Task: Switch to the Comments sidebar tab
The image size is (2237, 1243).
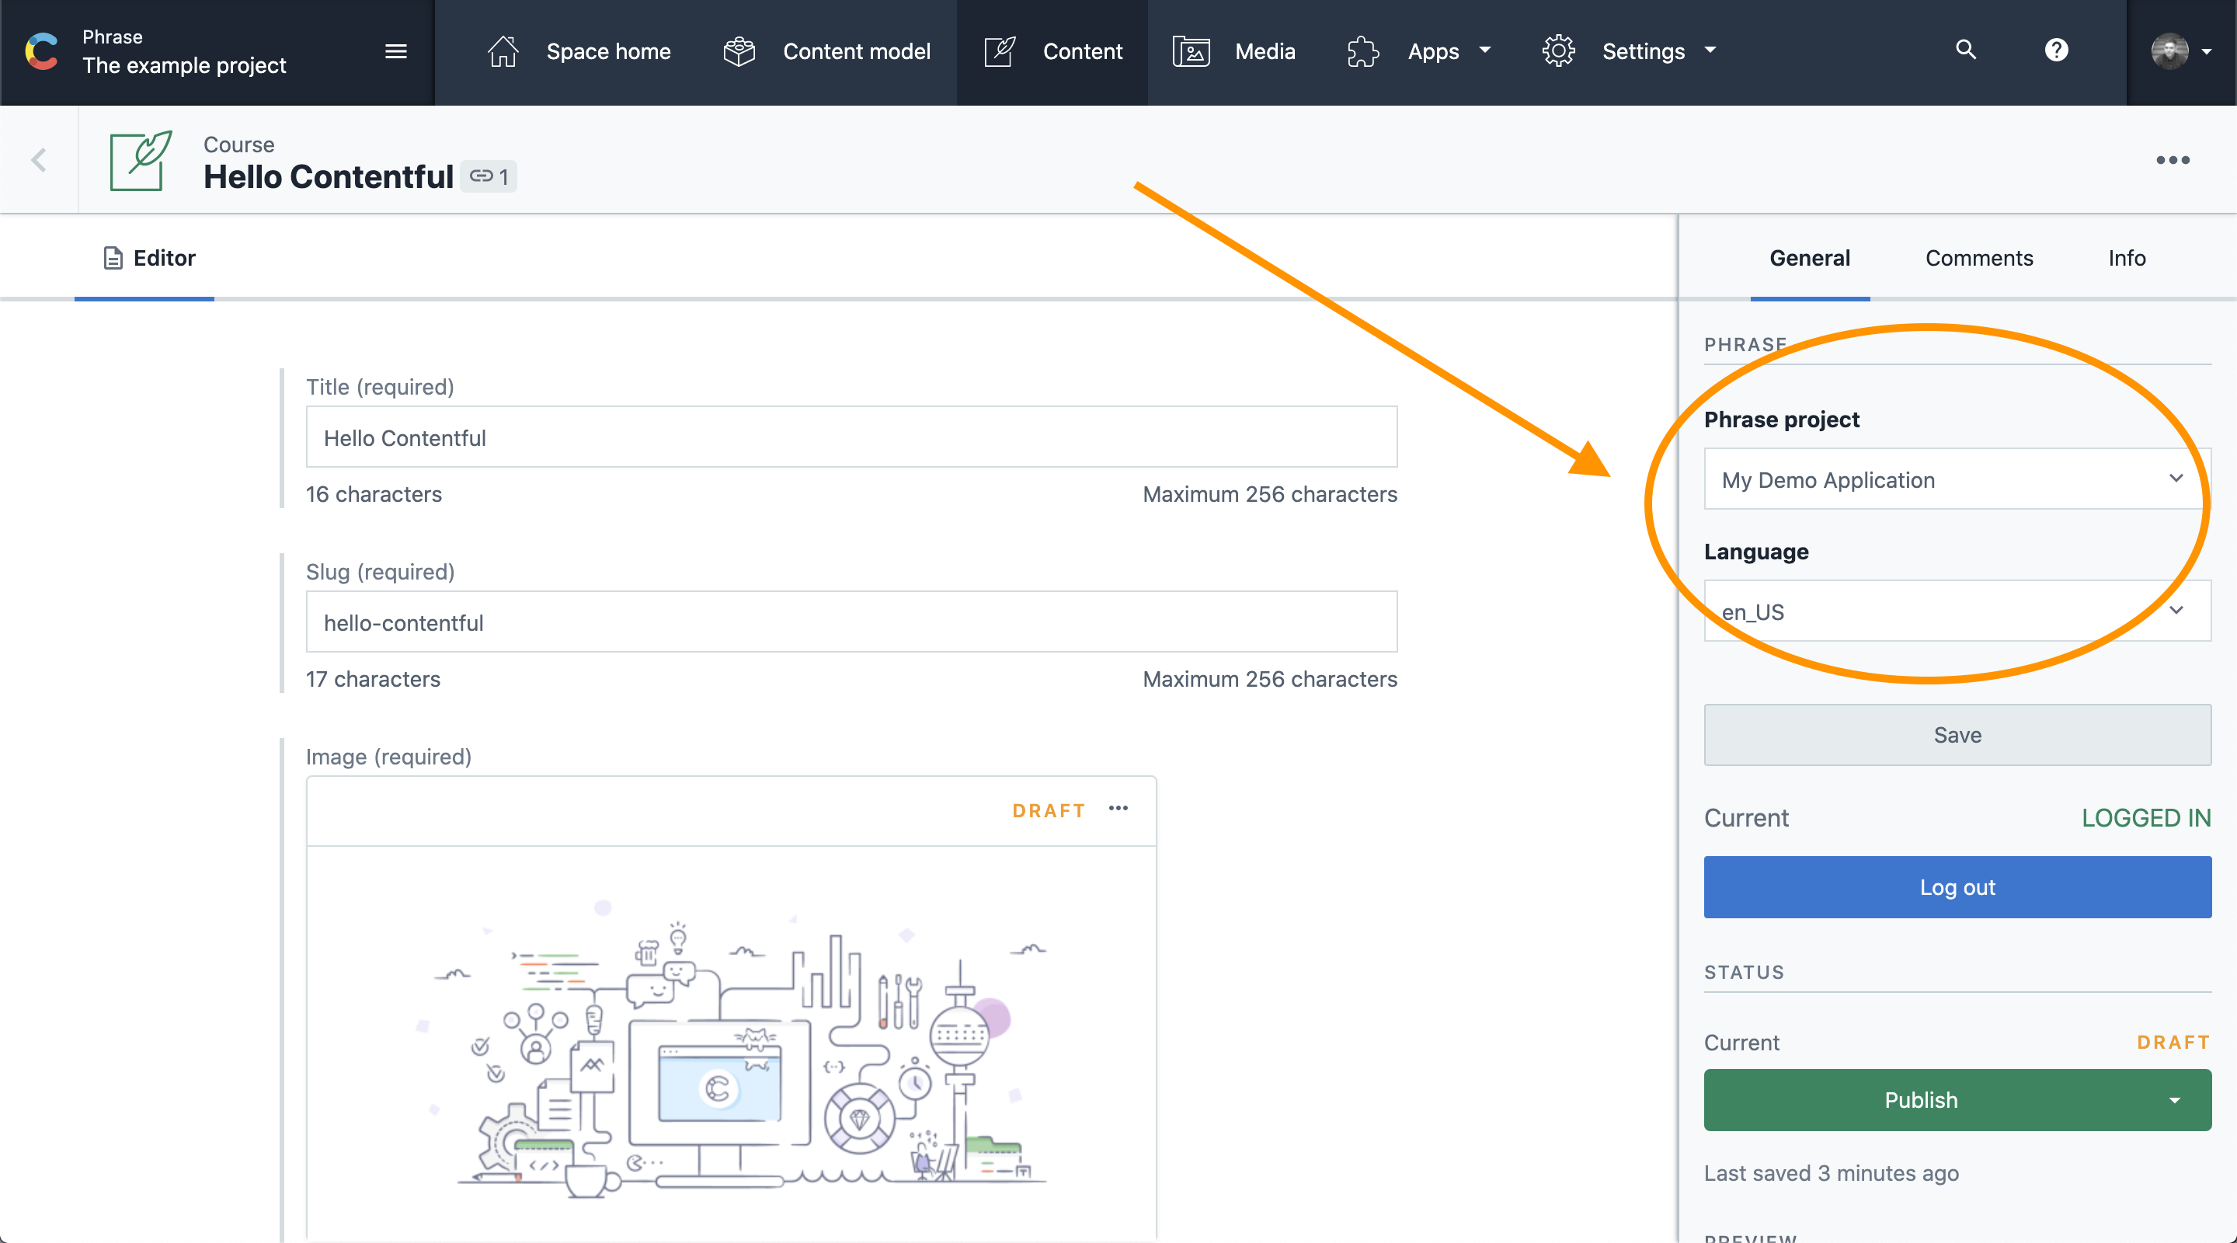Action: pyautogui.click(x=1979, y=258)
